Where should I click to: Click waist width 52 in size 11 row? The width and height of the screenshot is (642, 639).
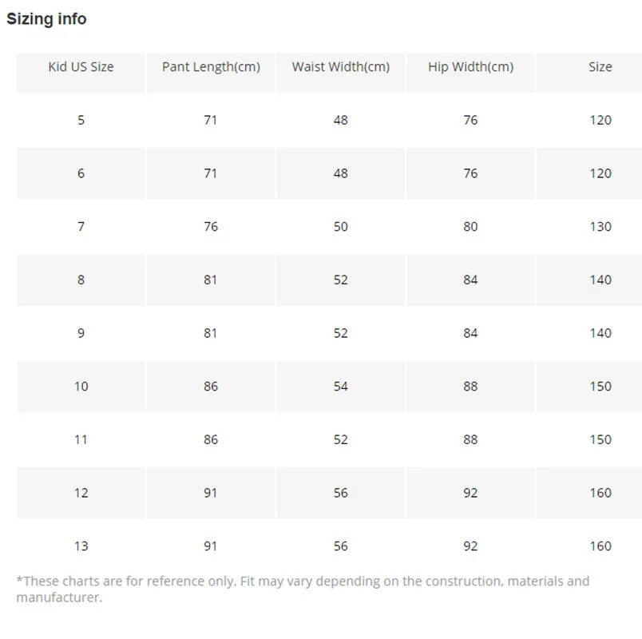341,439
